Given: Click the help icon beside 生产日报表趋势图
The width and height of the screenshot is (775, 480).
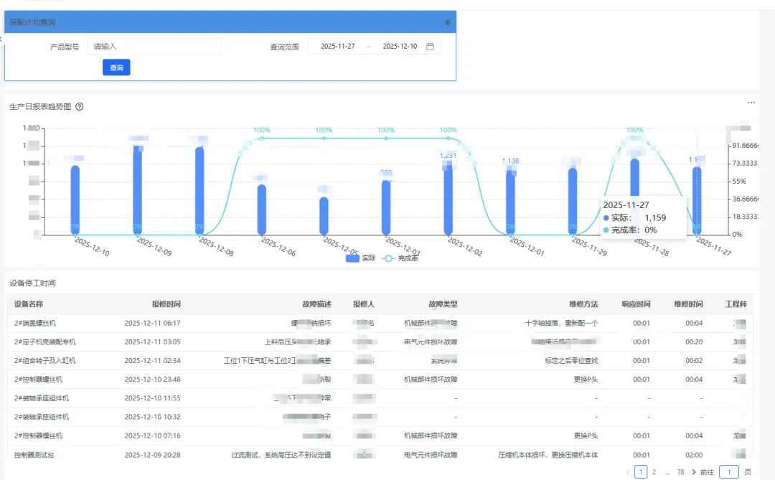Looking at the screenshot, I should coord(80,107).
